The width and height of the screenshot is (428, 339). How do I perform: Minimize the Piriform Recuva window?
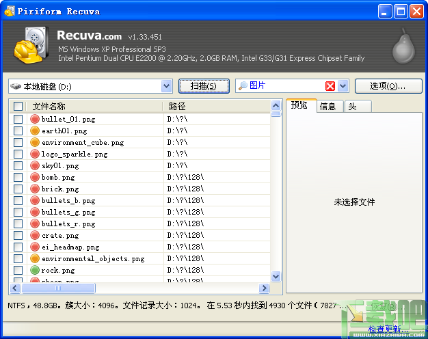tap(385, 12)
